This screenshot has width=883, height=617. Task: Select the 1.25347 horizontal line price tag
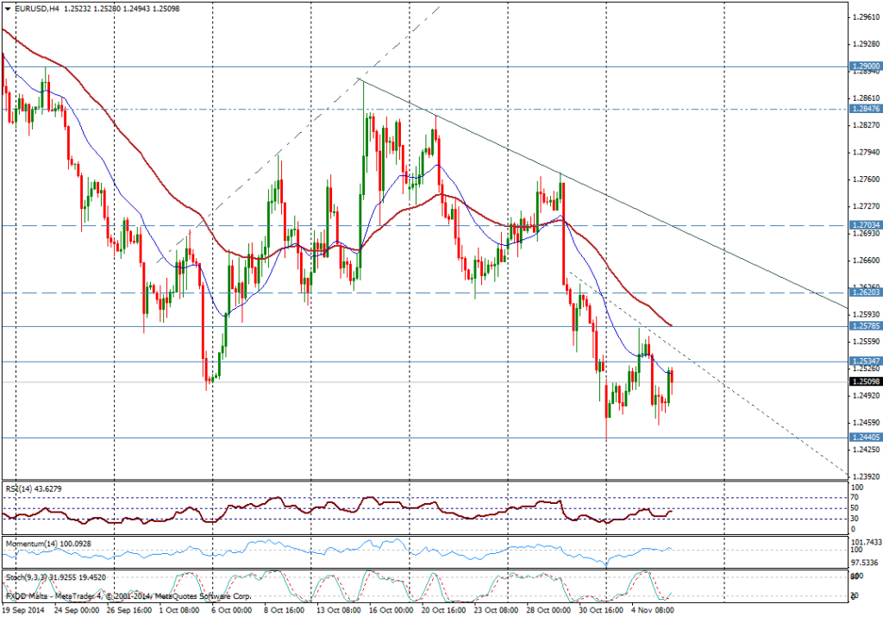[865, 361]
